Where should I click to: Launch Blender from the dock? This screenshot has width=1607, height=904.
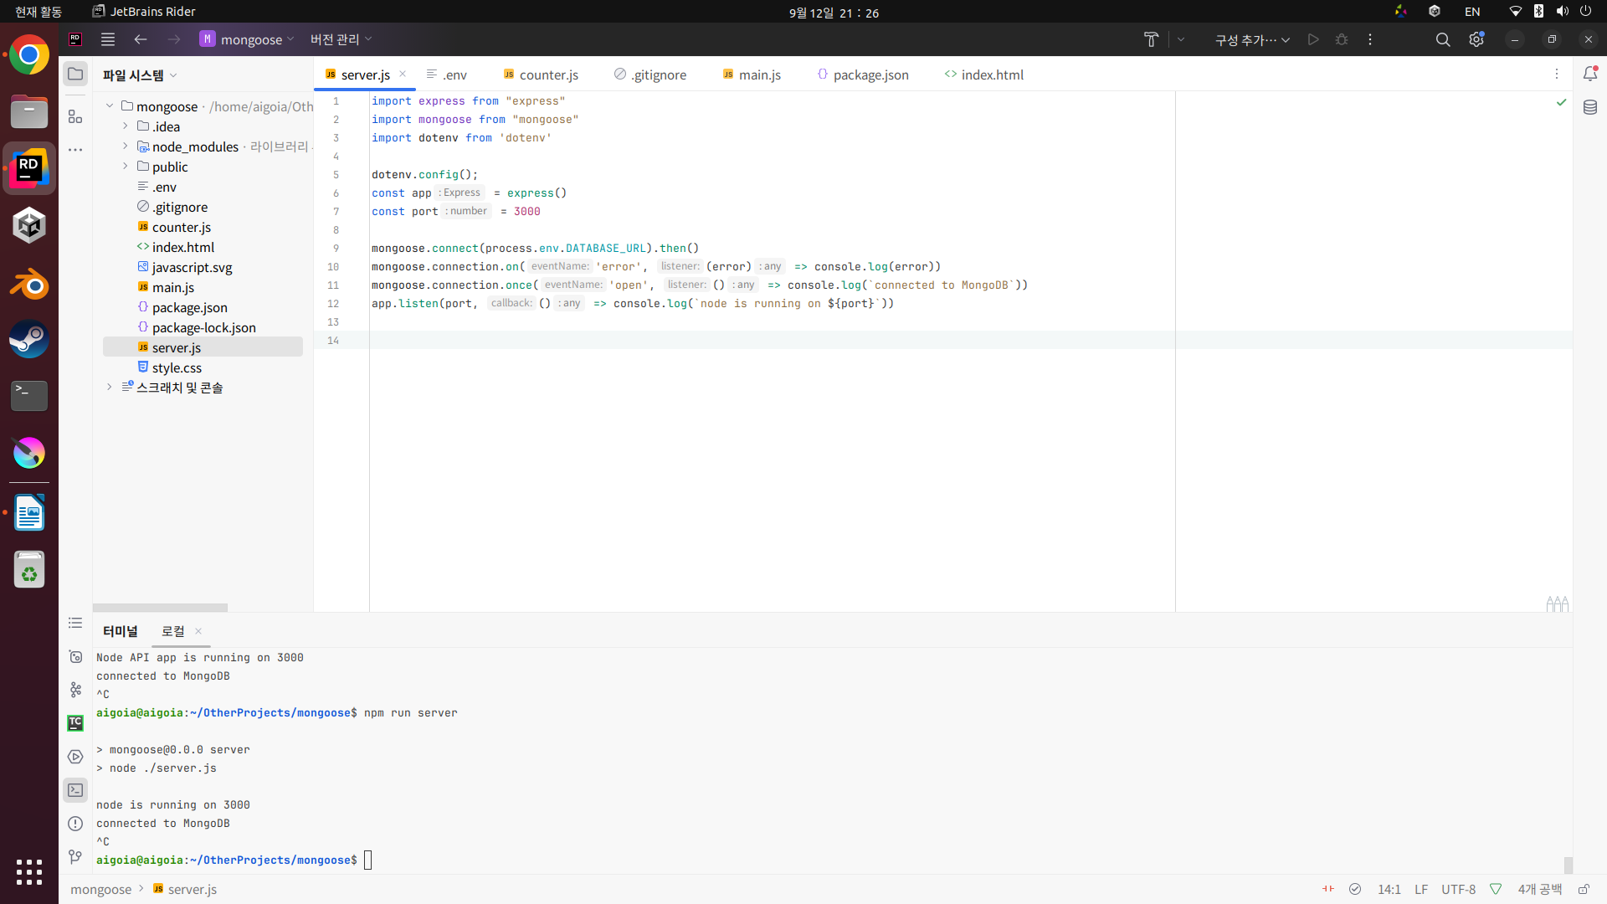(29, 283)
